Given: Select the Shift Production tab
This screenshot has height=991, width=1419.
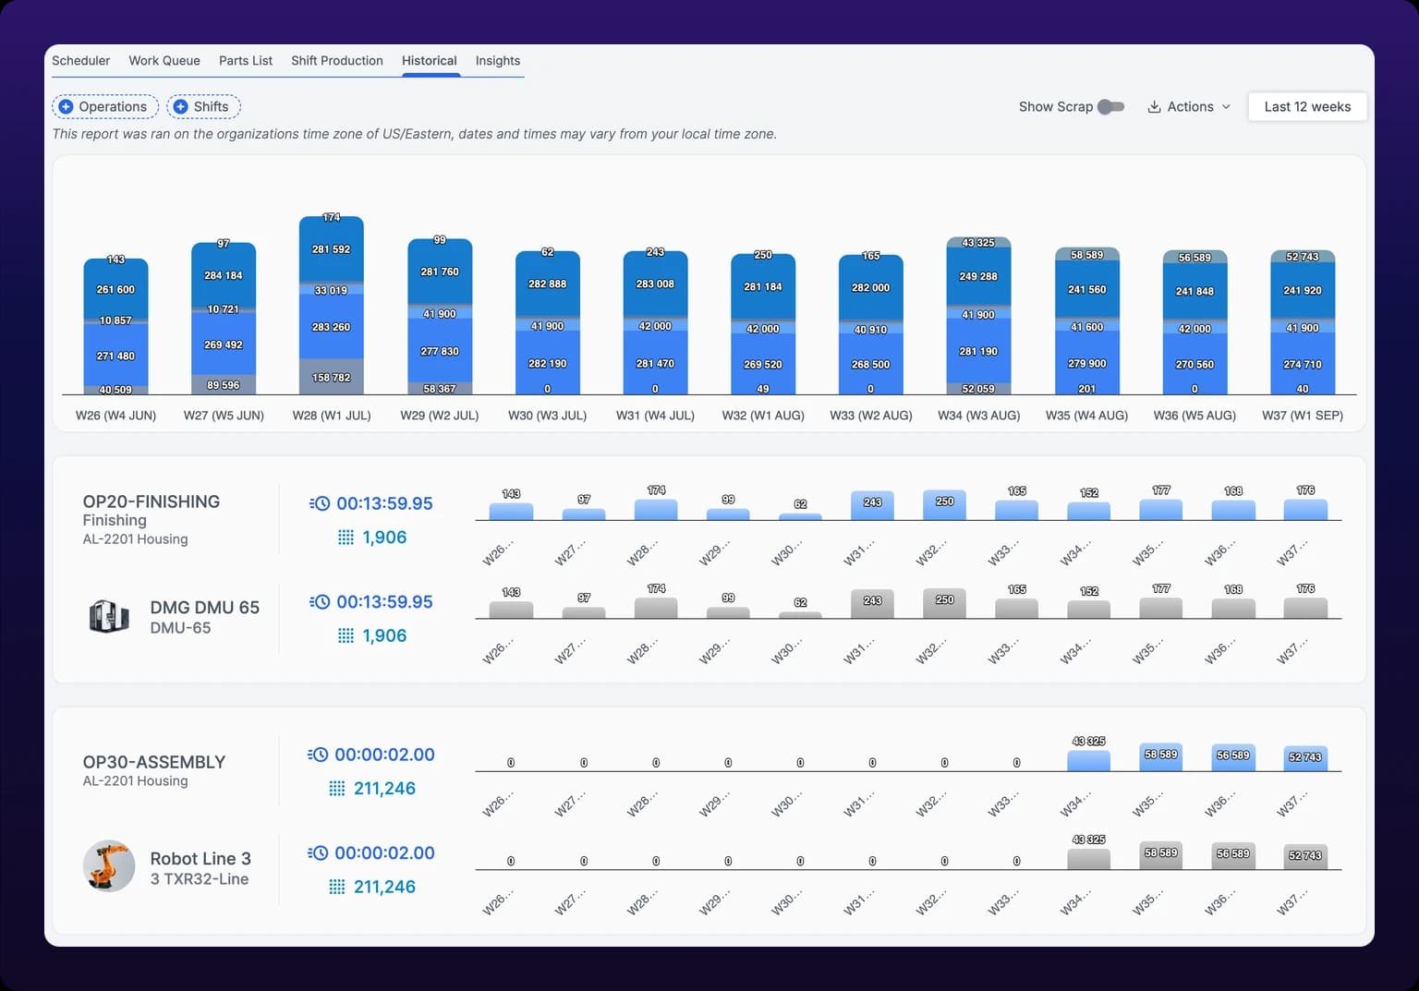Looking at the screenshot, I should click(337, 61).
